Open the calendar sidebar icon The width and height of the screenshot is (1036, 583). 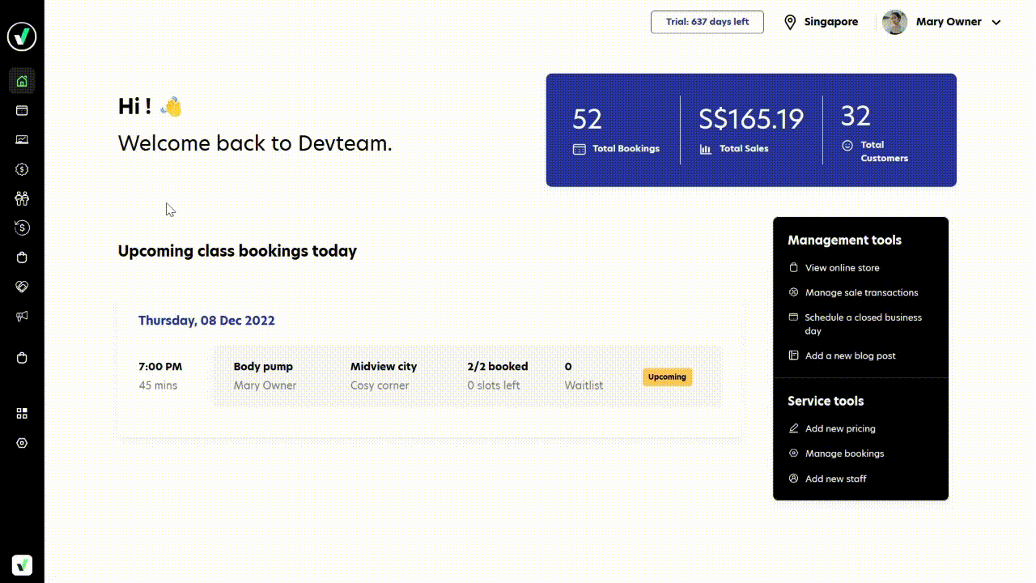coord(22,110)
